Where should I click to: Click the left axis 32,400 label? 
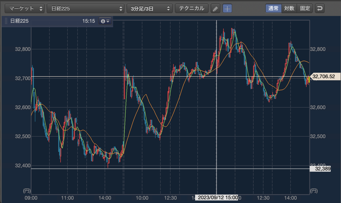(x=22, y=165)
